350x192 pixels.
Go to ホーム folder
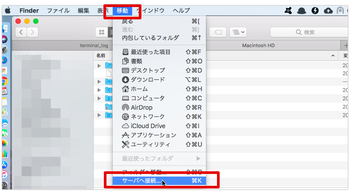pos(160,89)
